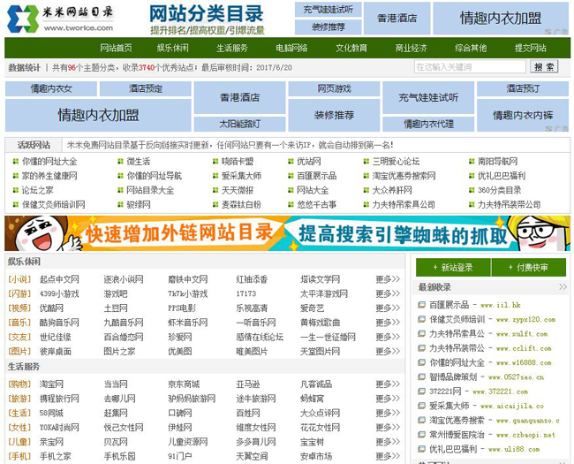This screenshot has height=464, width=574.
Task: Click the page icon beside 智博品牌策划
Action: (x=422, y=377)
